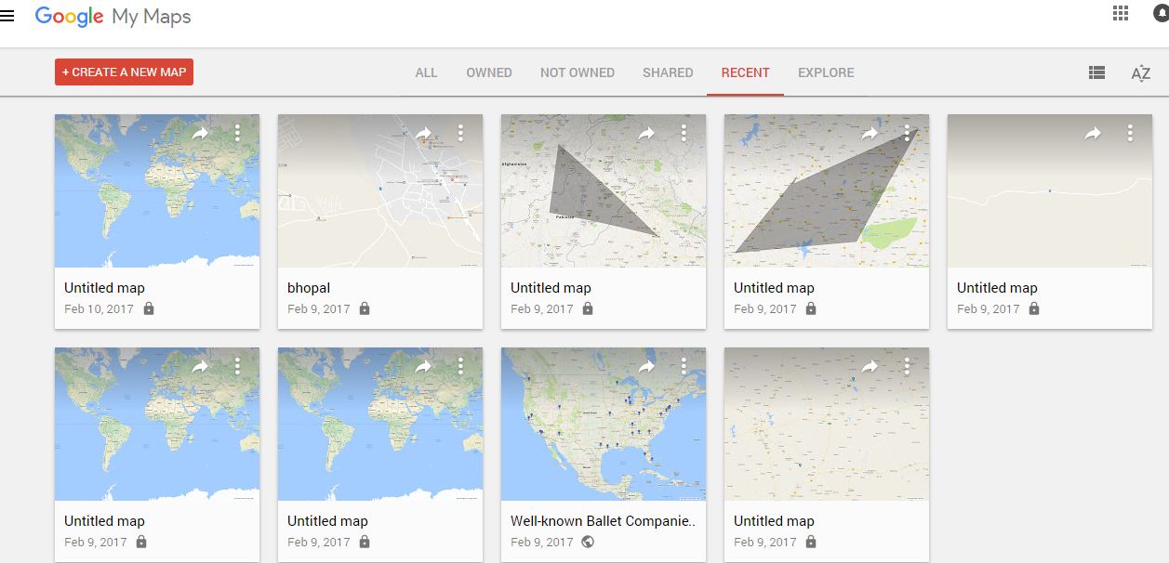
Task: Share the Well-known Ballet Companies map
Action: pyautogui.click(x=646, y=367)
